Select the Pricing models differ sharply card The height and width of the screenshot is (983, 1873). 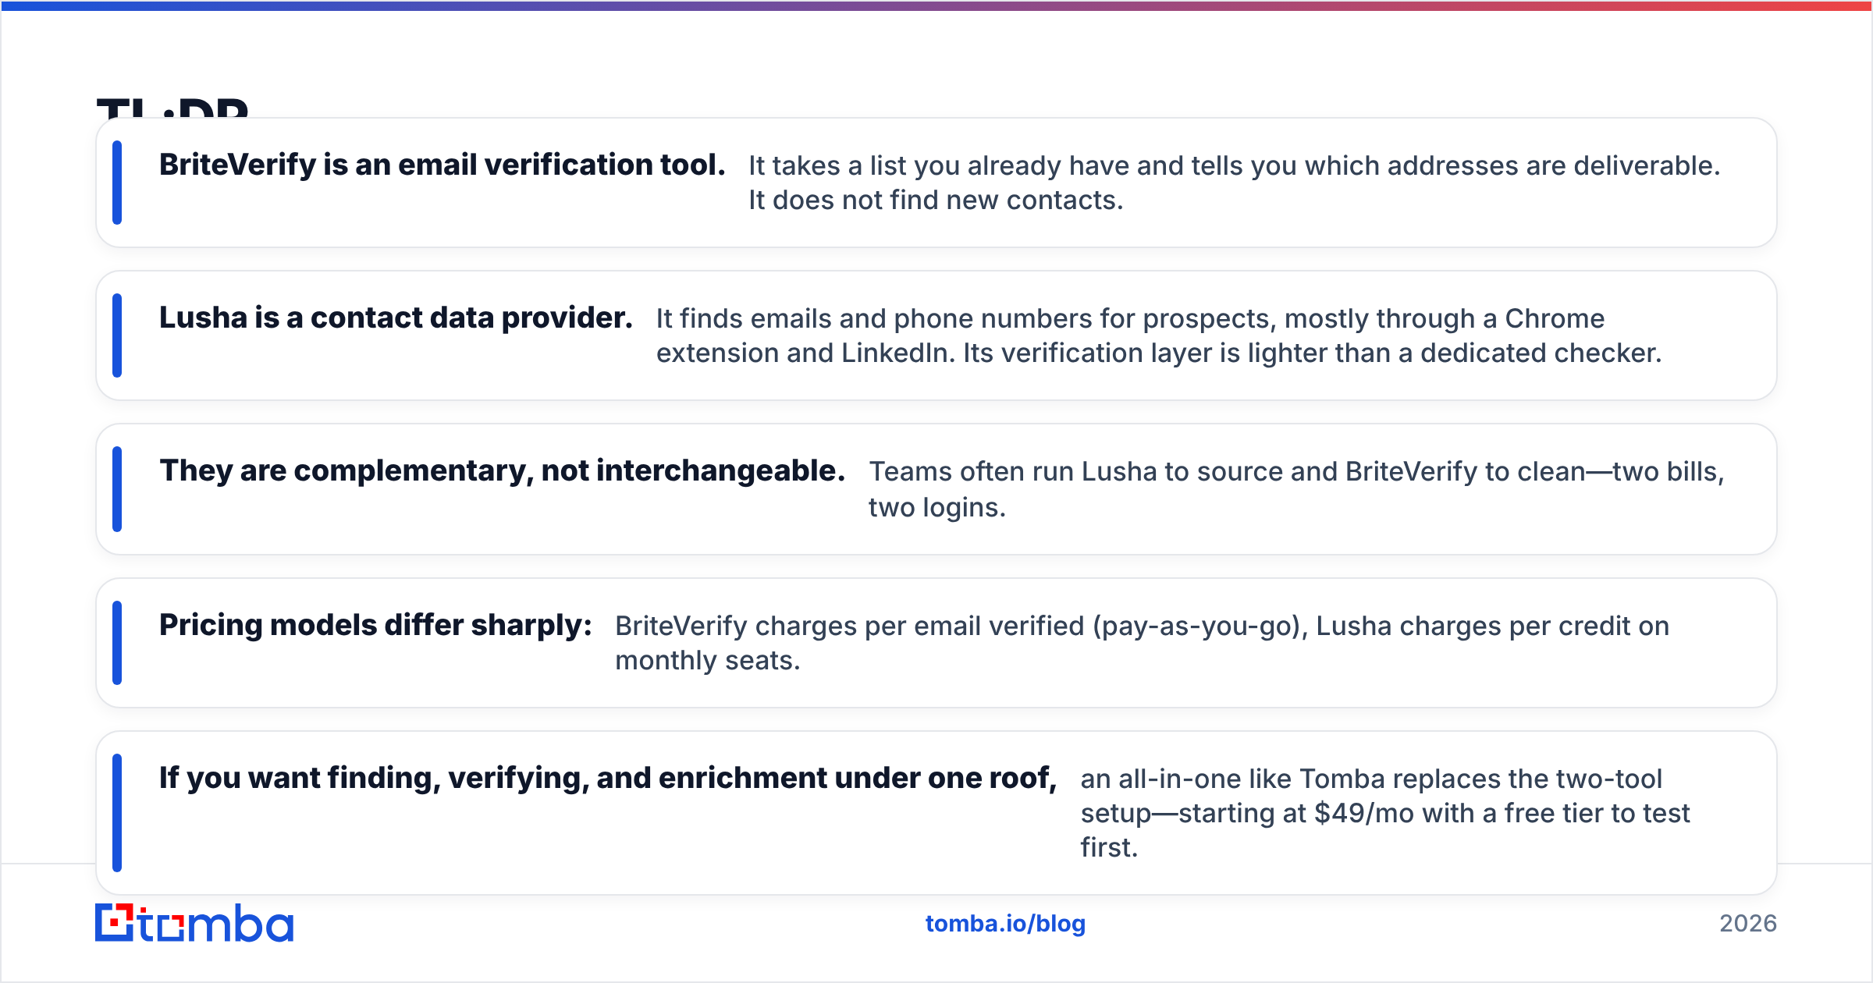[936, 643]
